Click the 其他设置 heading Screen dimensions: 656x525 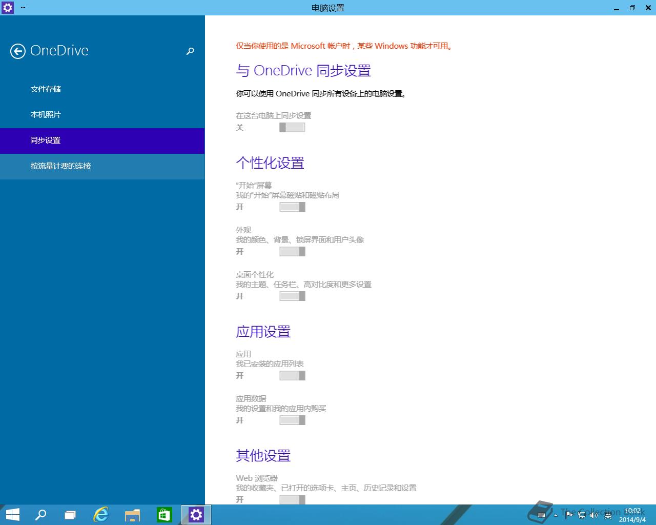coord(263,456)
